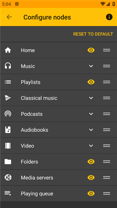This screenshot has height=208, width=117.
Task: Toggle visibility of Playlists node
Action: (91, 82)
